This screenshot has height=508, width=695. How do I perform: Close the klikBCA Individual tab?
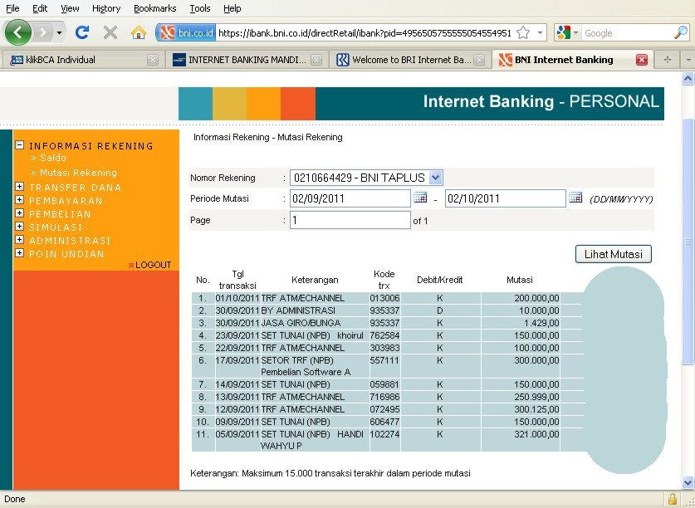coord(153,60)
